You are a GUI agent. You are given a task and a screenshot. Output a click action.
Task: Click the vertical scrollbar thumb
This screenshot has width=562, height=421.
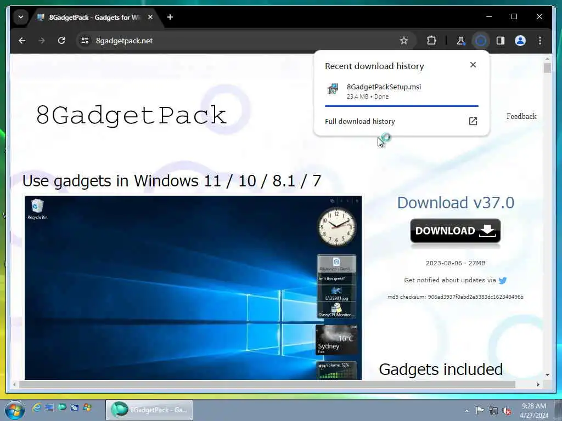coord(547,67)
